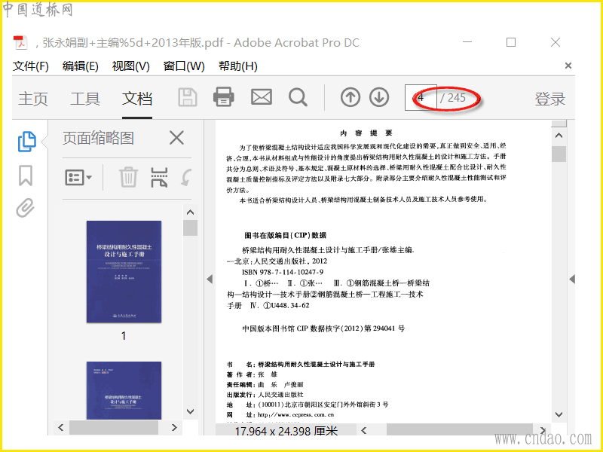Viewport: 603px width, 452px height.
Task: Open thumbnail options dropdown menu
Action: 78,178
